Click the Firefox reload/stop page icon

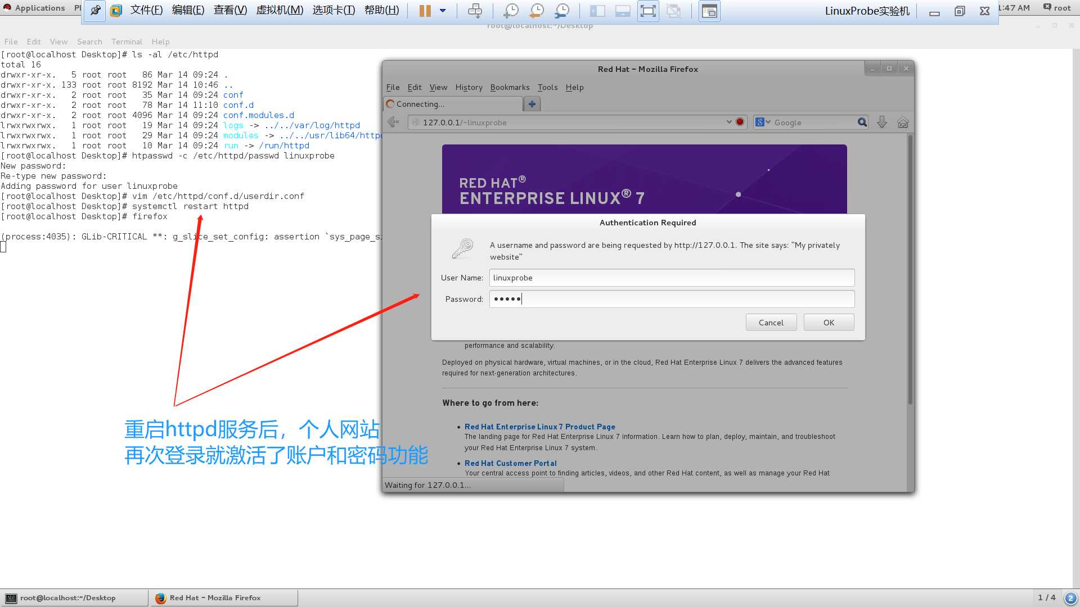click(x=740, y=123)
